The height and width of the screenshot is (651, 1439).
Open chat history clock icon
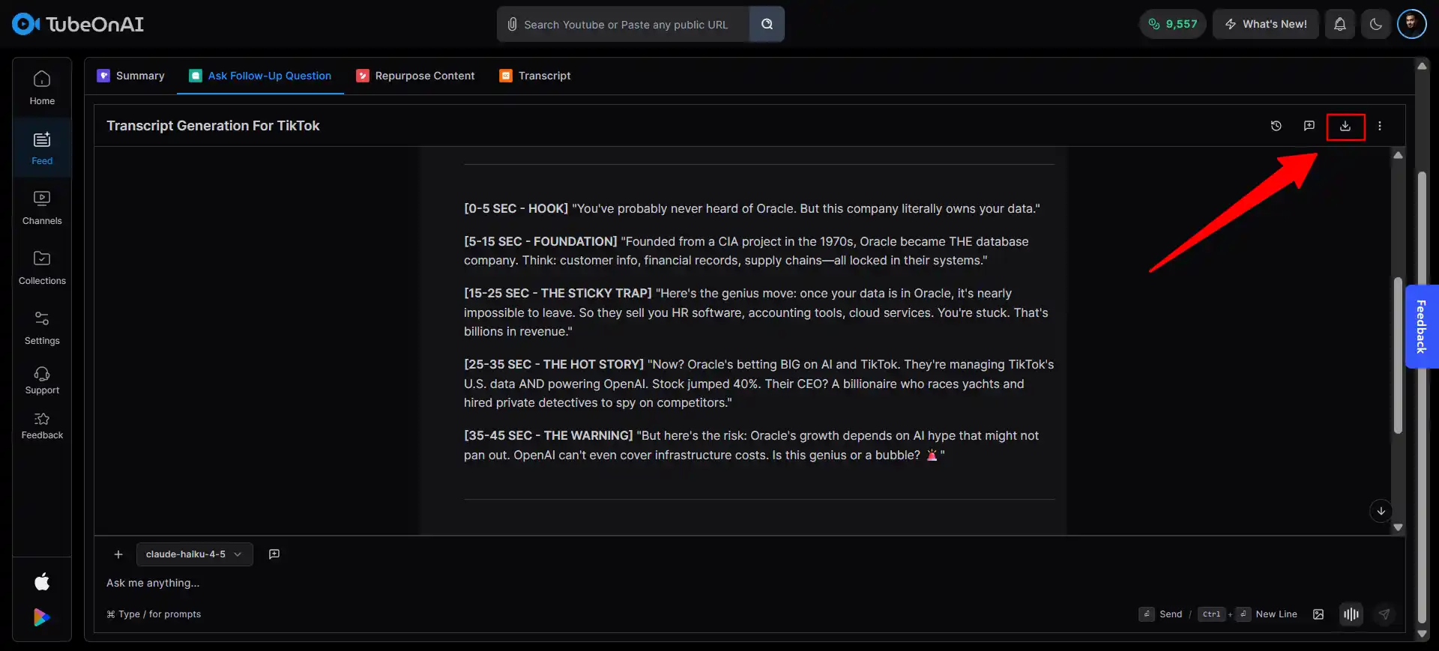[x=1276, y=126]
